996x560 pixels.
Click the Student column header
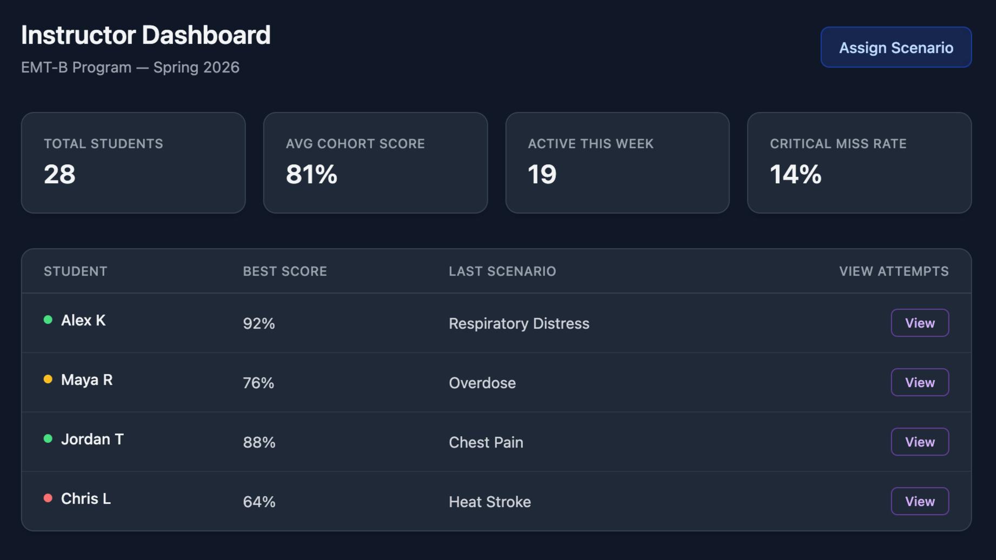75,271
